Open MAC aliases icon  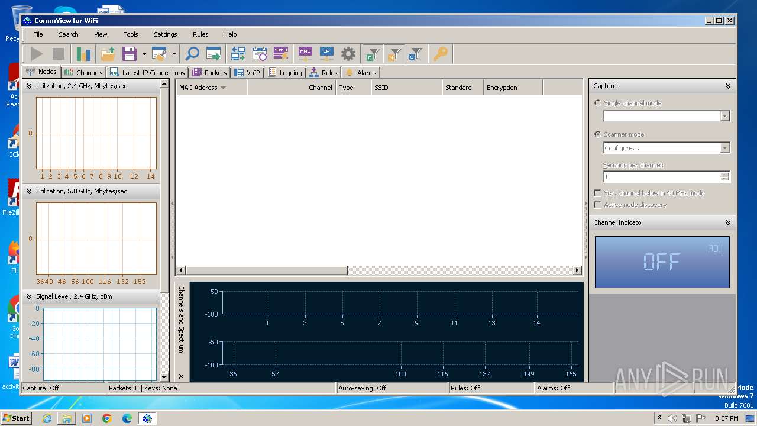tap(305, 54)
